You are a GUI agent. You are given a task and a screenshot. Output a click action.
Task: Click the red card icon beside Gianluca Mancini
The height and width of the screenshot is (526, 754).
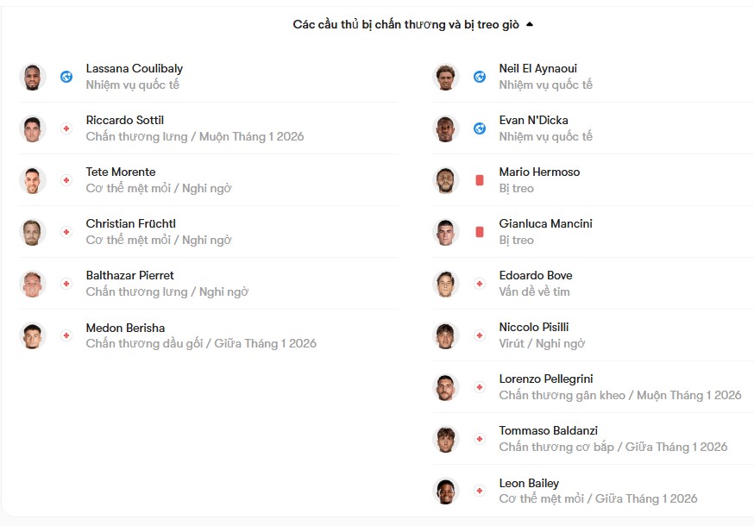point(480,232)
